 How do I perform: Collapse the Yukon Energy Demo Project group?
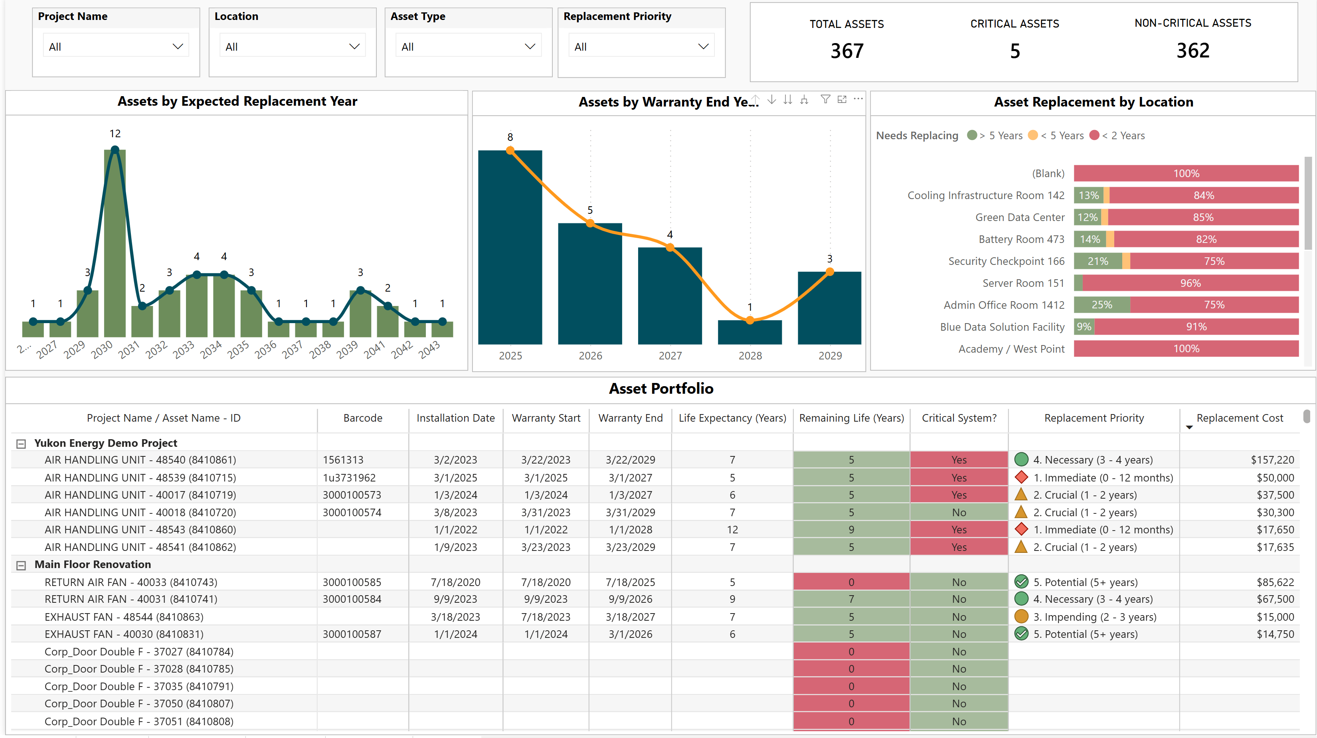(x=21, y=444)
